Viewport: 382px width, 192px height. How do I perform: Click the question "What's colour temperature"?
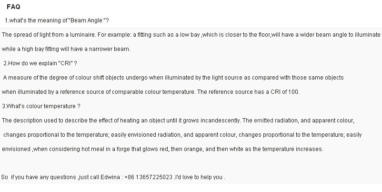coord(41,106)
